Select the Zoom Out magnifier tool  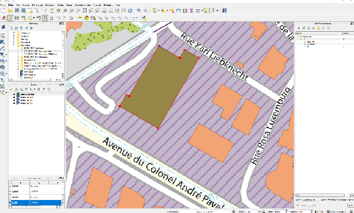(x=71, y=11)
